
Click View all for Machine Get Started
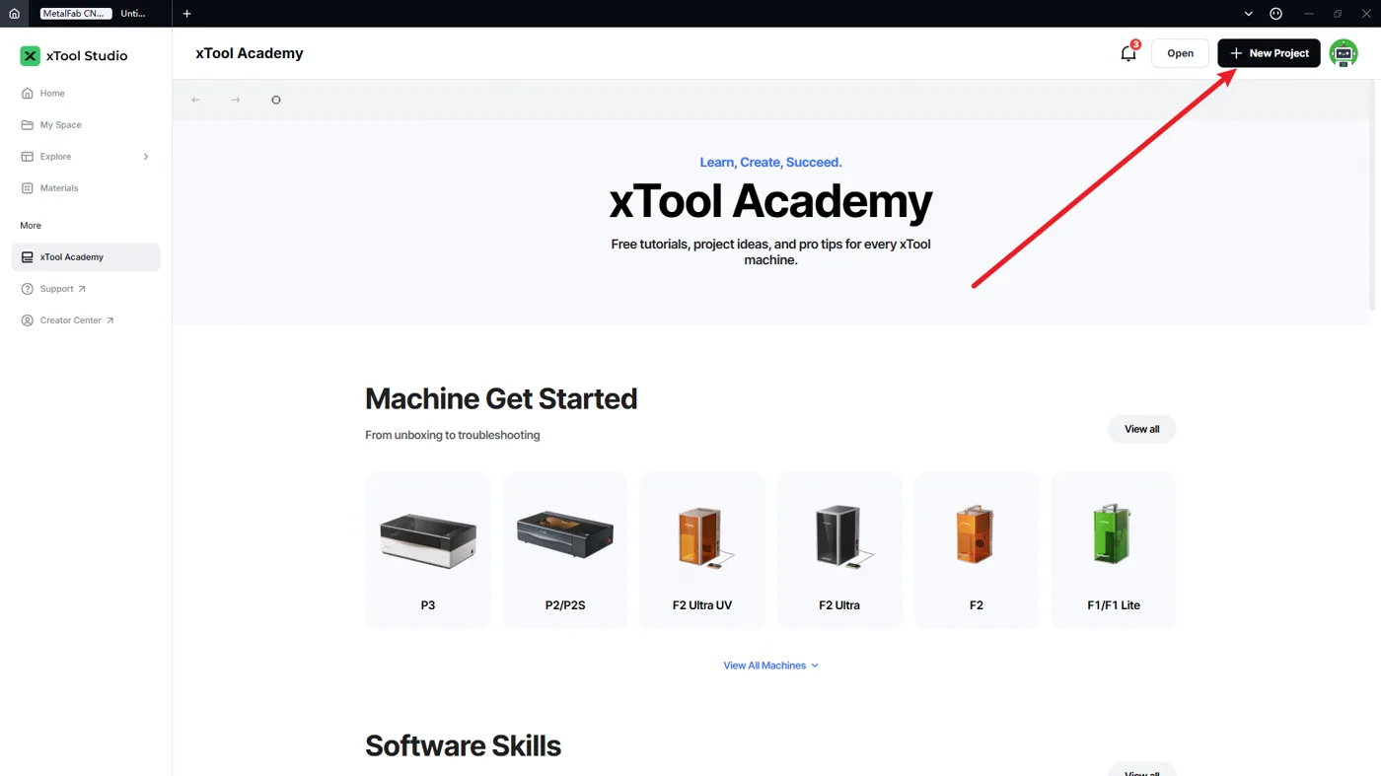[x=1142, y=429]
